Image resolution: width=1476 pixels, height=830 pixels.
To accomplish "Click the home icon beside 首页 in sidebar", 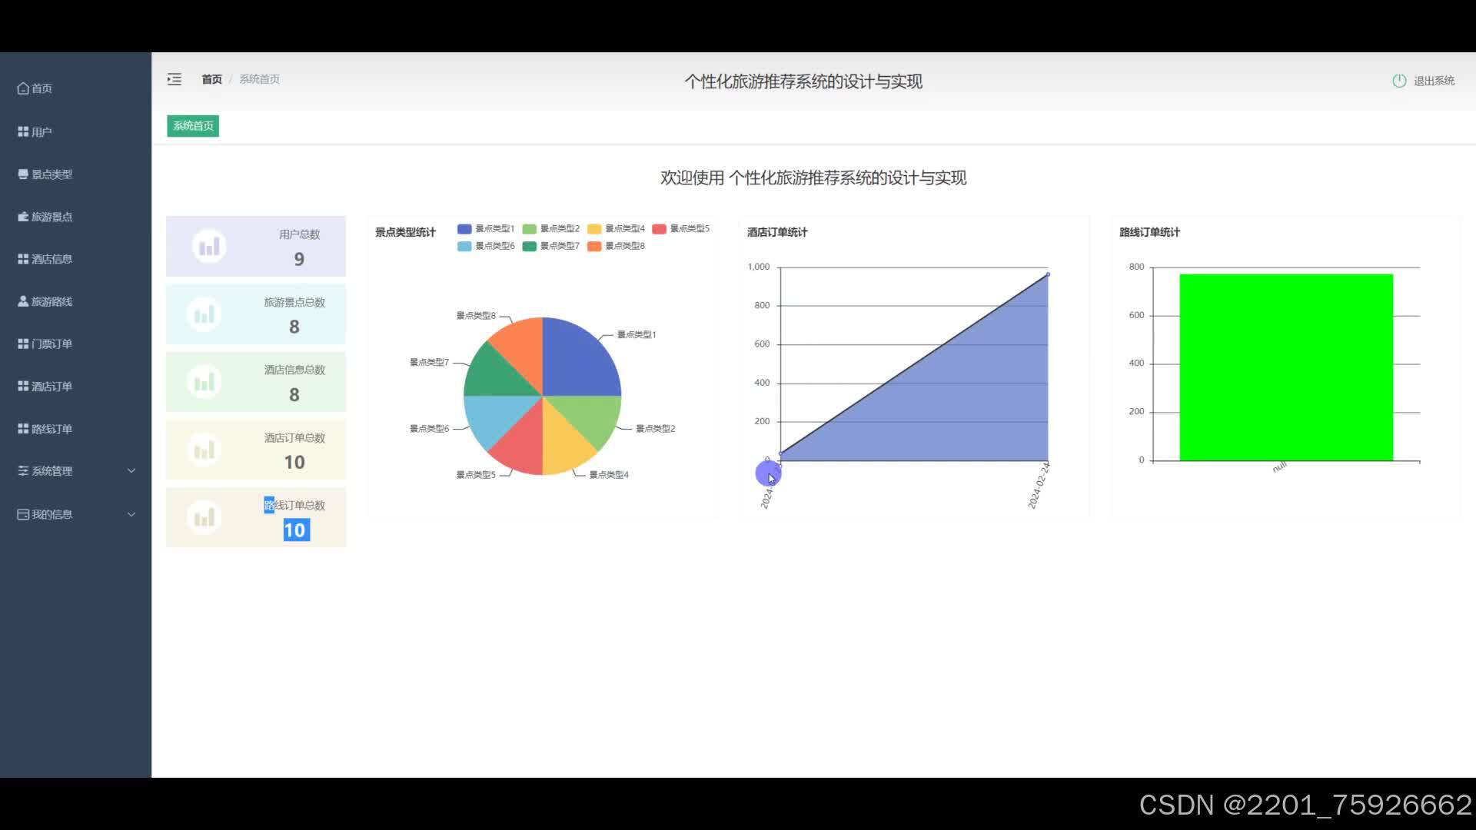I will click(x=23, y=88).
